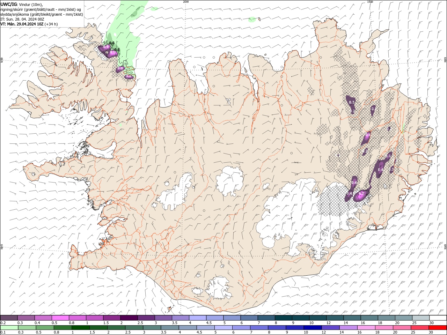Pick the palest green 0.1 rain scale swatch

(x=9, y=328)
